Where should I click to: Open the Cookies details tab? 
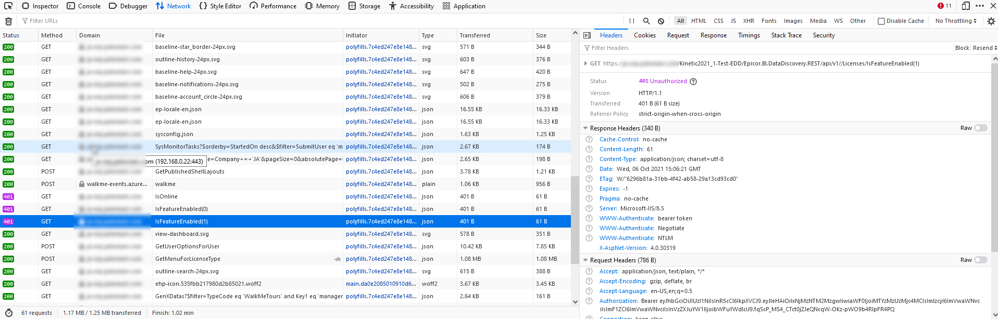click(645, 35)
